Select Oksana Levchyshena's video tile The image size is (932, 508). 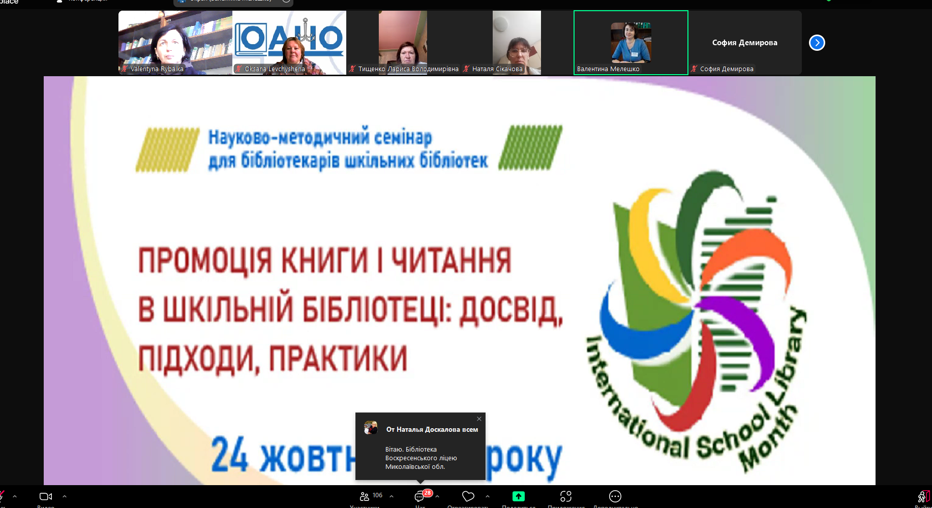point(289,43)
